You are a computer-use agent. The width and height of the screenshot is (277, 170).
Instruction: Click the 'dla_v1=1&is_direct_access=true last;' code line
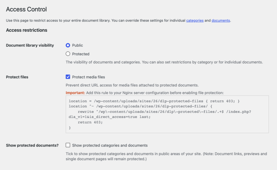click(x=109, y=117)
